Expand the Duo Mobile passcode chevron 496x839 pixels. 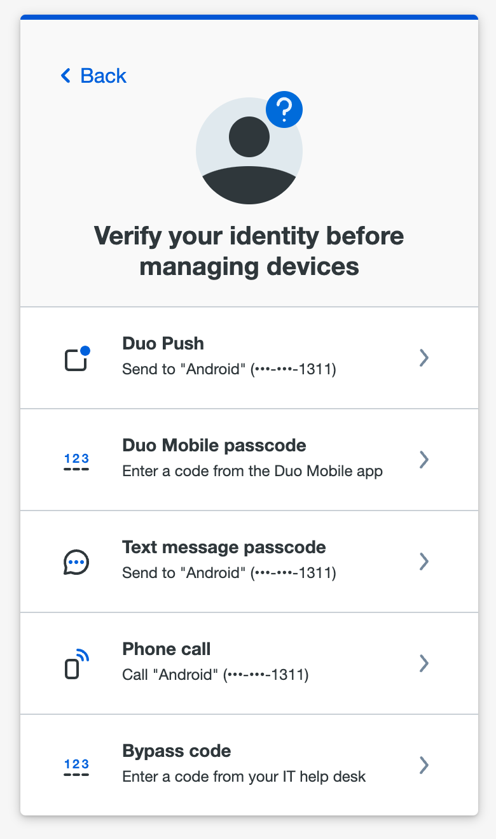(424, 460)
